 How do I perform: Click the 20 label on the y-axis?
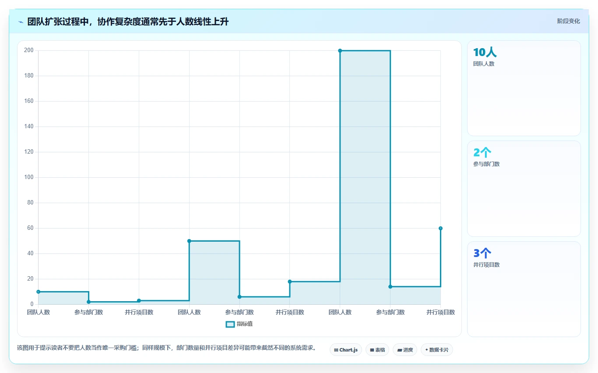click(x=30, y=279)
